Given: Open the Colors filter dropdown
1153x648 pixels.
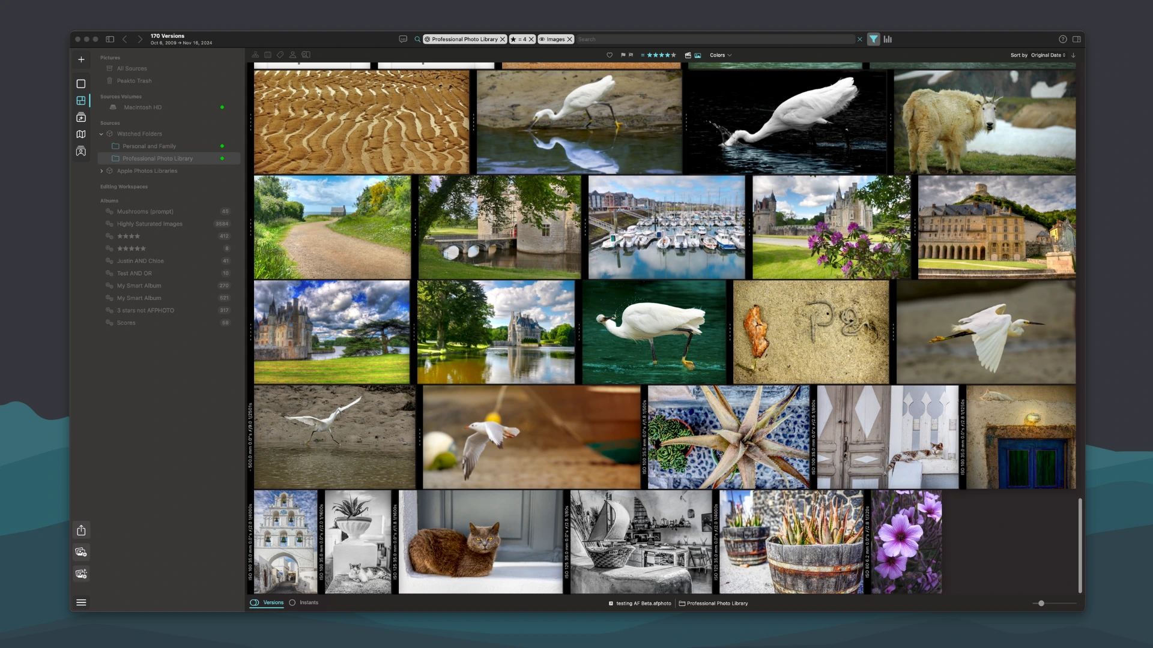Looking at the screenshot, I should click(720, 55).
